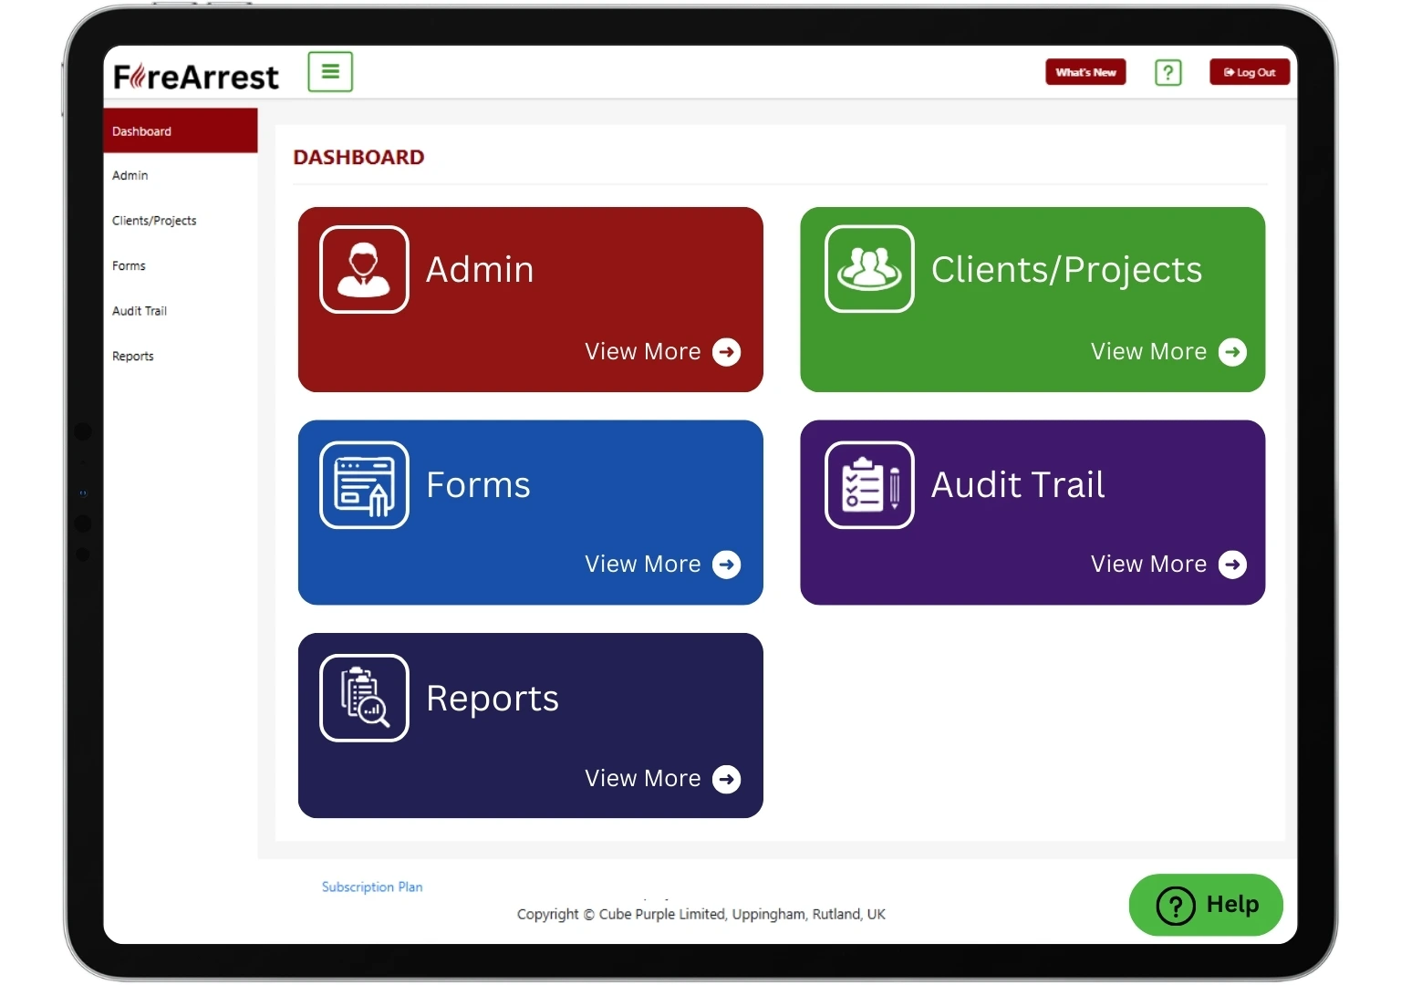This screenshot has height=985, width=1401.
Task: Click the Reports card title
Action: point(493,699)
